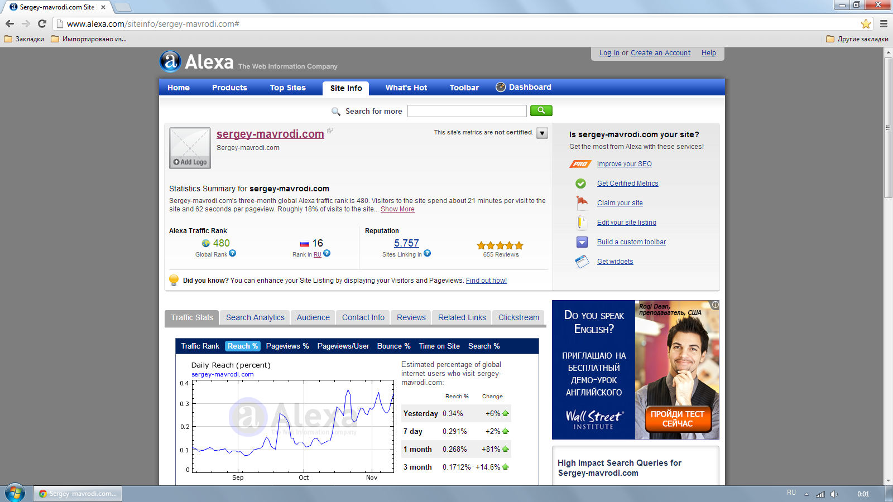Bookmark page with star icon
Screen dimensions: 893x502
866,23
